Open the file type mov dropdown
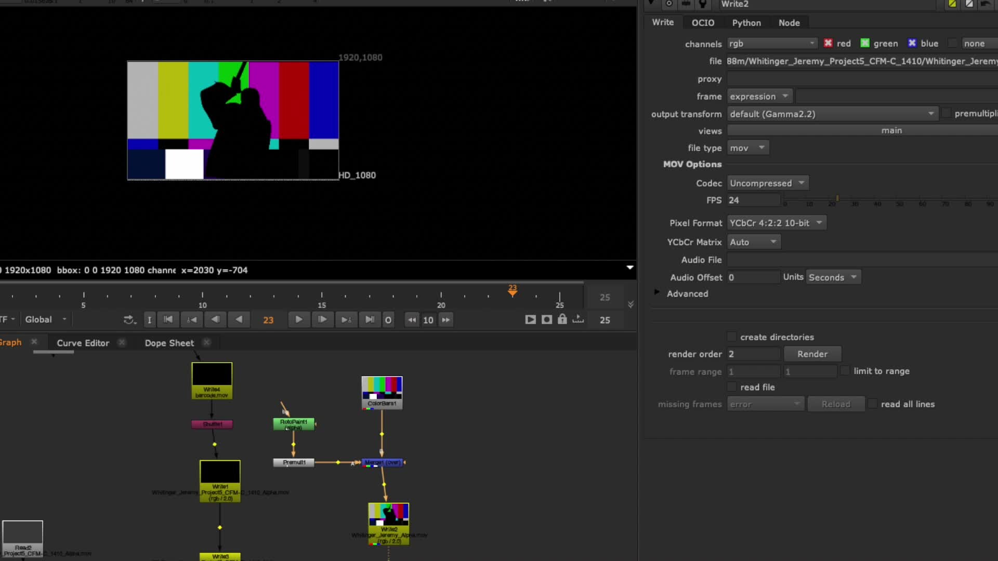The width and height of the screenshot is (998, 561). (x=747, y=148)
